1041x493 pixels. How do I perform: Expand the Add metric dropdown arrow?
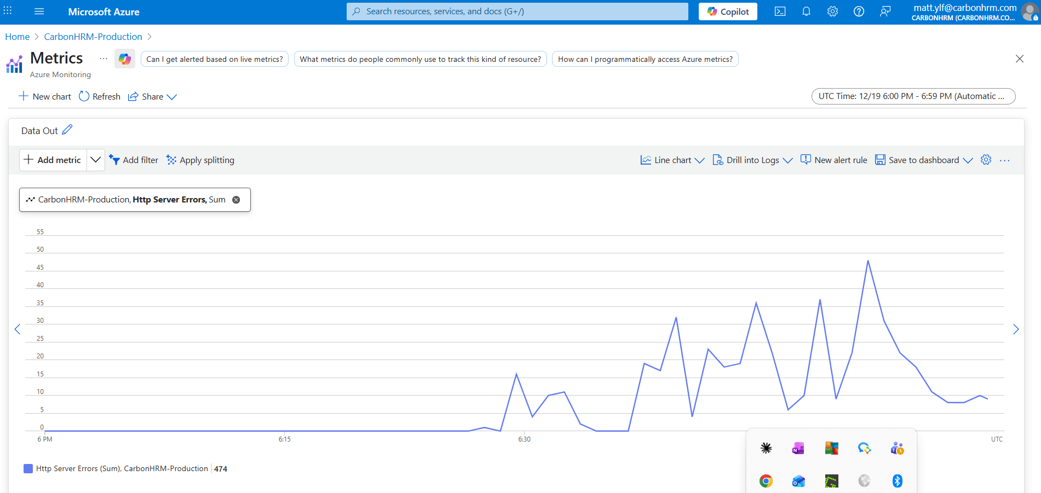(x=95, y=160)
